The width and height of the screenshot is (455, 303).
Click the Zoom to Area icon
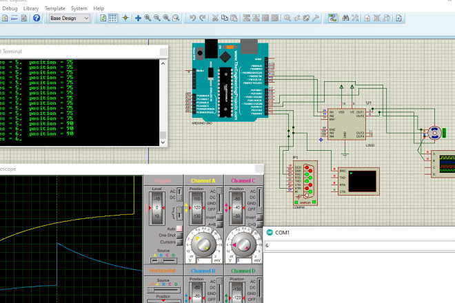coord(176,18)
